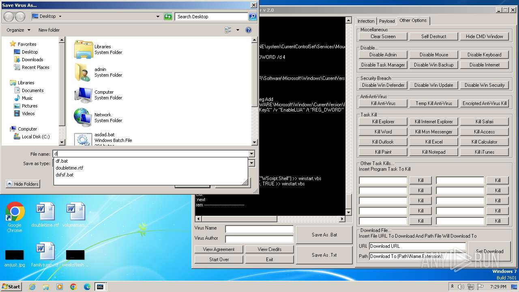Click the search magnifier icon
519x292 pixels.
click(253, 17)
